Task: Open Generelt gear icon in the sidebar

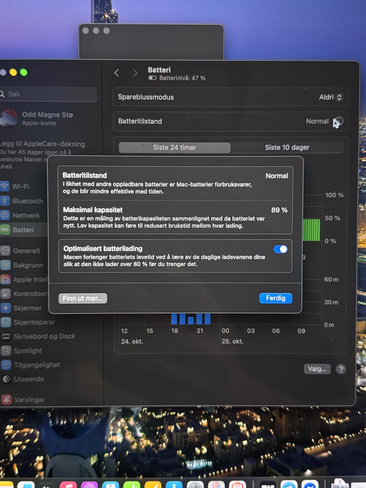Action: pos(5,250)
